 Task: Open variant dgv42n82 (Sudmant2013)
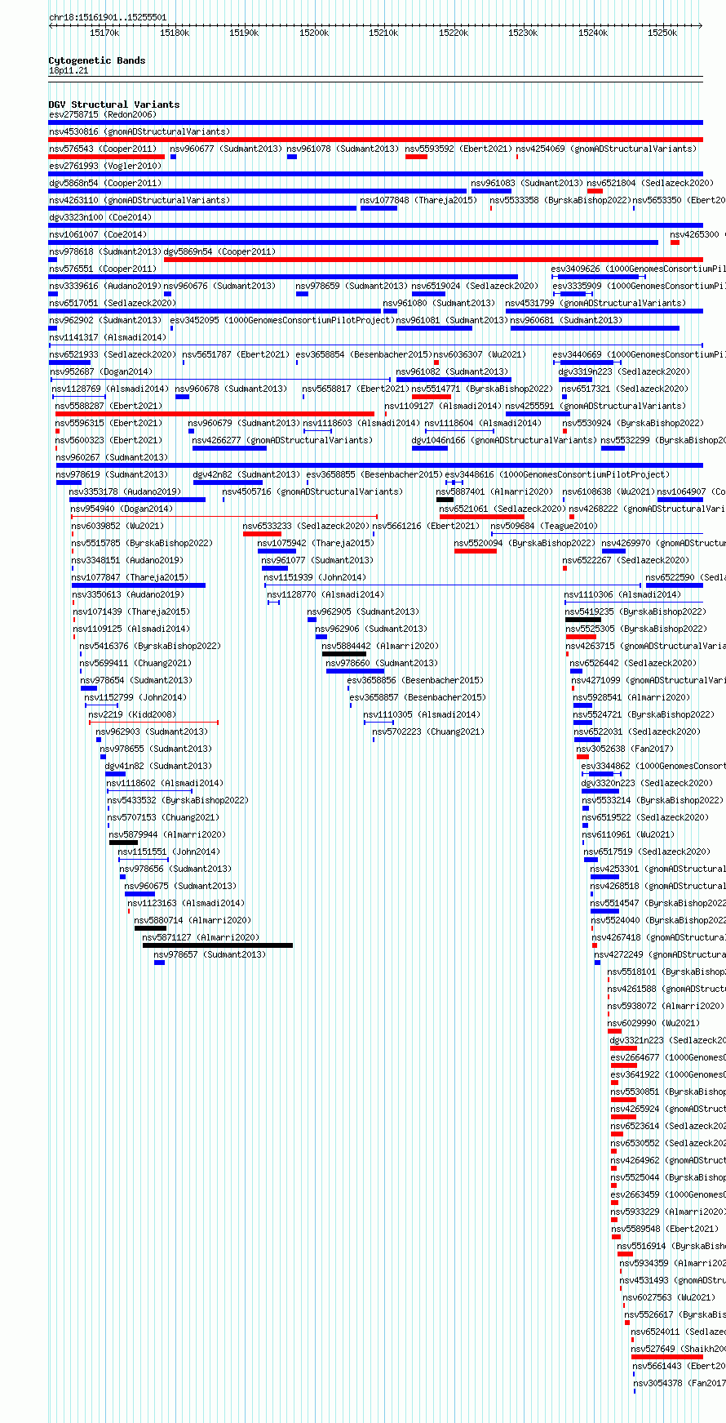tap(246, 474)
